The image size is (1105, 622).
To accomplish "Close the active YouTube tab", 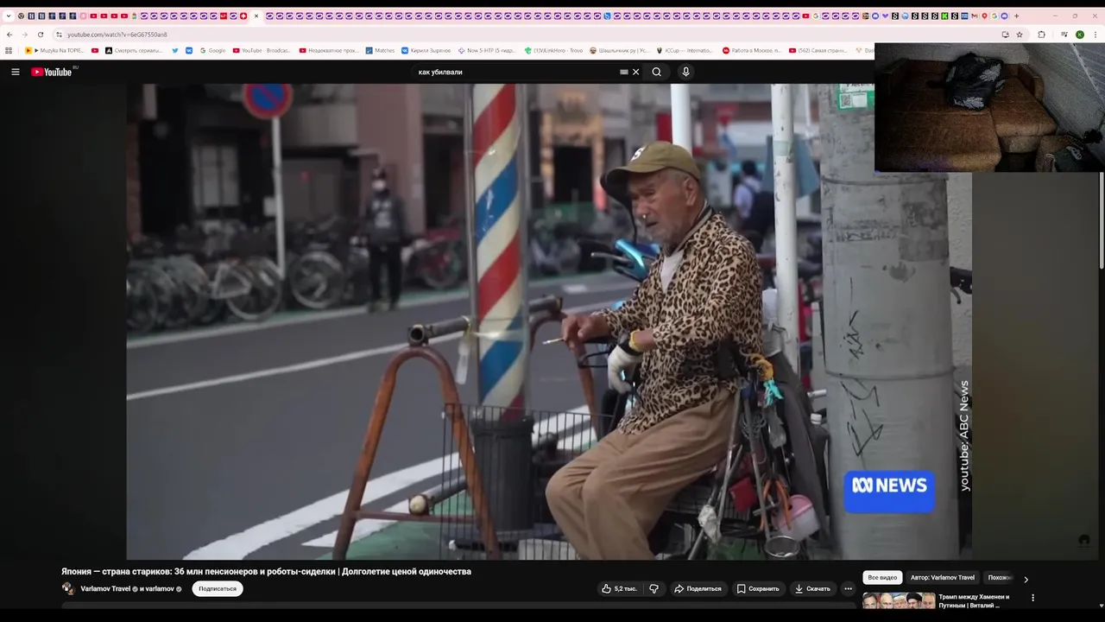I will pyautogui.click(x=256, y=16).
